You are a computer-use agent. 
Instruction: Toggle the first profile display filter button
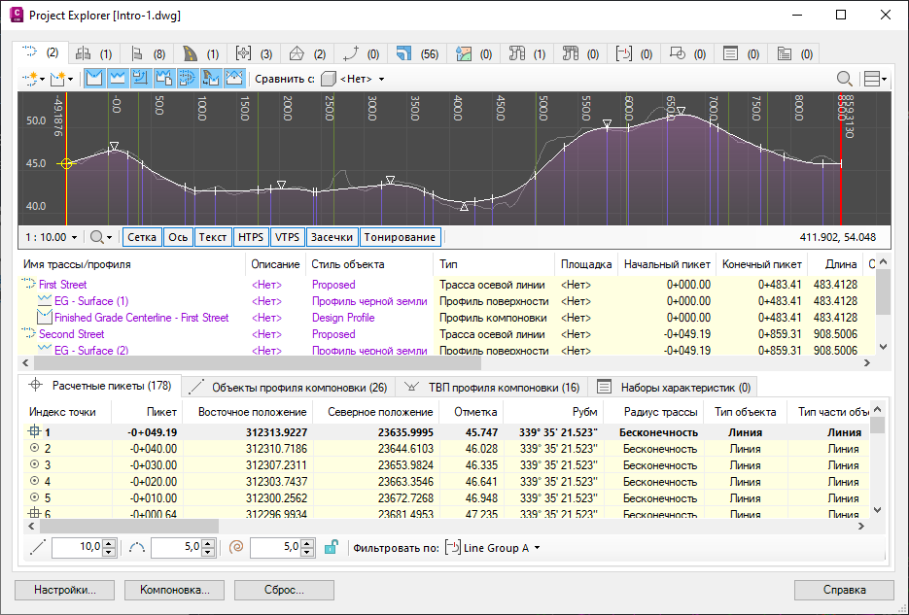point(94,78)
